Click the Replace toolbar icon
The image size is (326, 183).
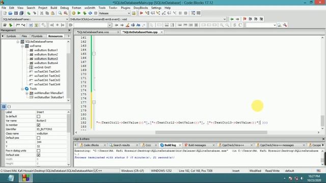click(x=66, y=13)
